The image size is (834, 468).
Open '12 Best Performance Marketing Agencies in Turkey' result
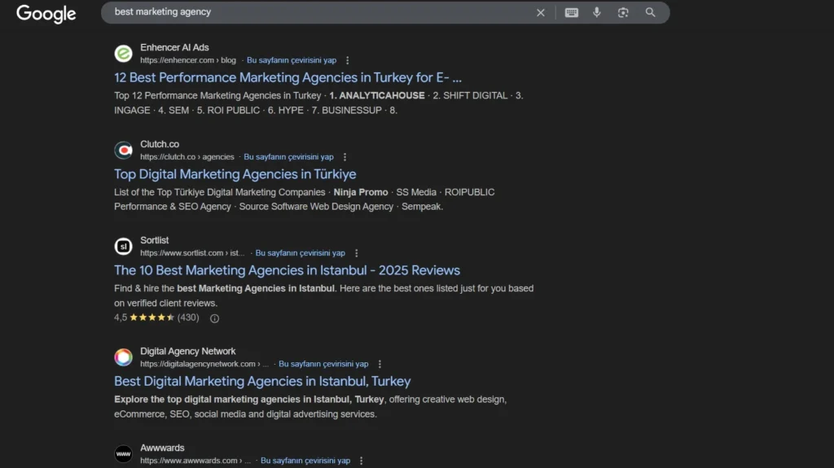[288, 77]
